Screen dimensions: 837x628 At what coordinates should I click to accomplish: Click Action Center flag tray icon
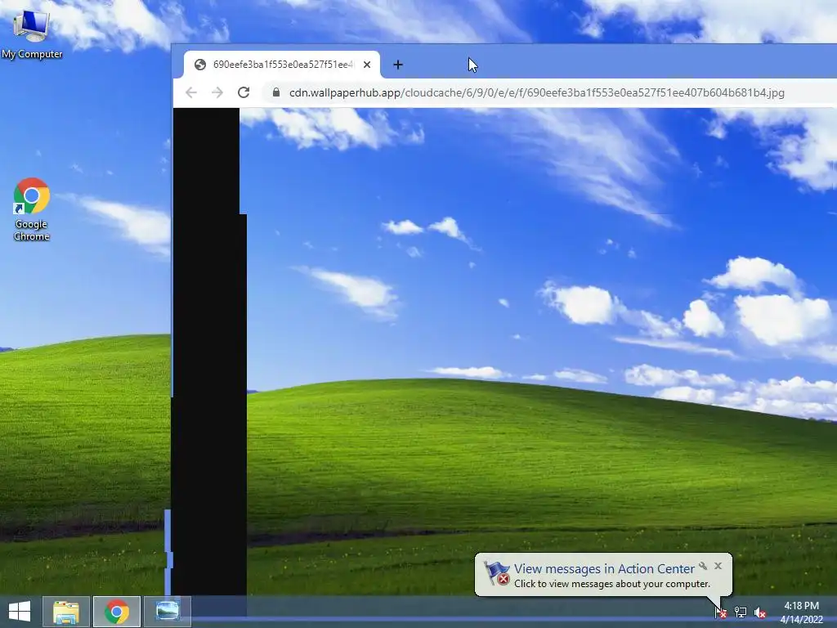pos(721,612)
